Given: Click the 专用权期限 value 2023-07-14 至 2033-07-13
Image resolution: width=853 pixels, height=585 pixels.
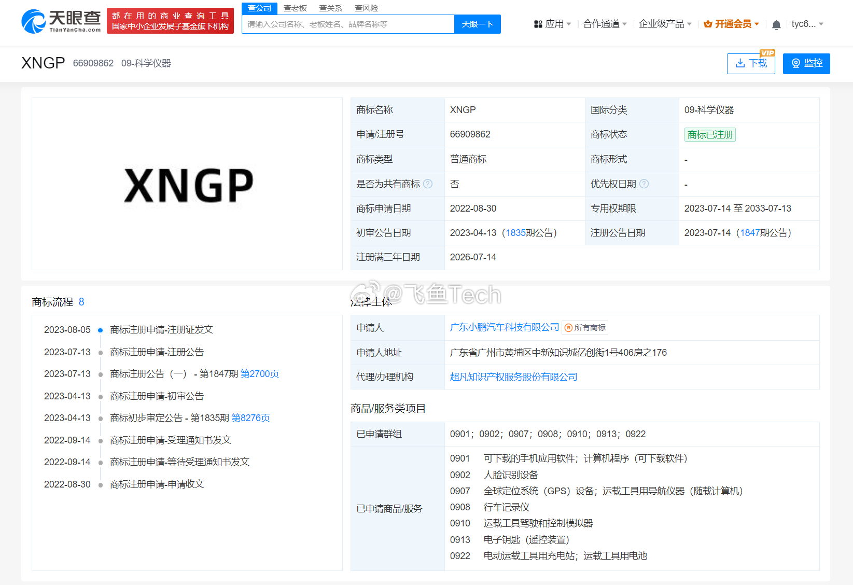Looking at the screenshot, I should 737,208.
